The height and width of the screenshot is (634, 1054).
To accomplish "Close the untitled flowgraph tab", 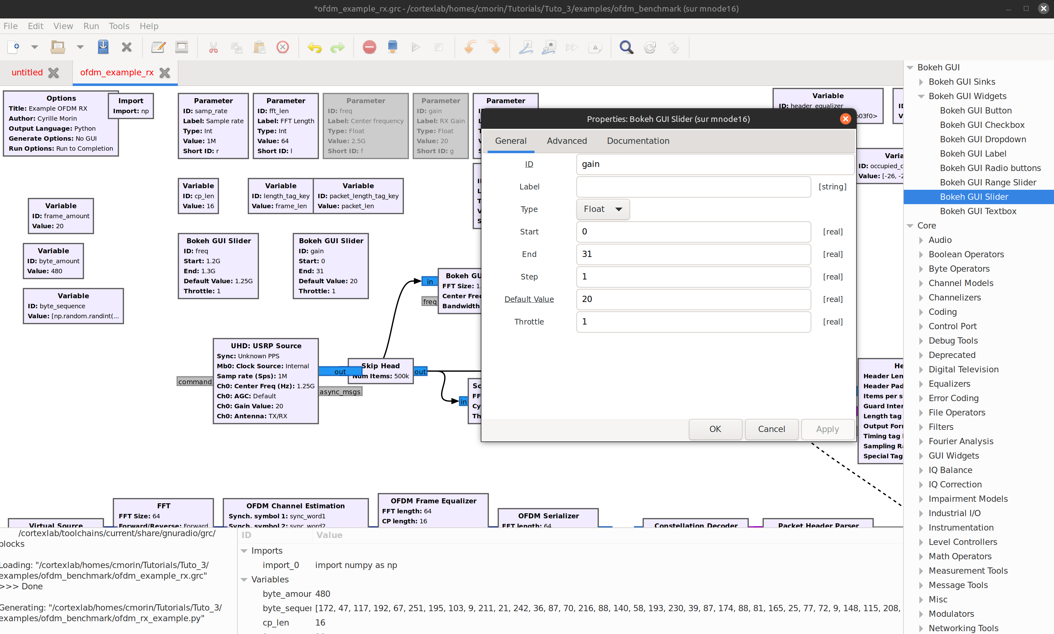I will point(53,73).
